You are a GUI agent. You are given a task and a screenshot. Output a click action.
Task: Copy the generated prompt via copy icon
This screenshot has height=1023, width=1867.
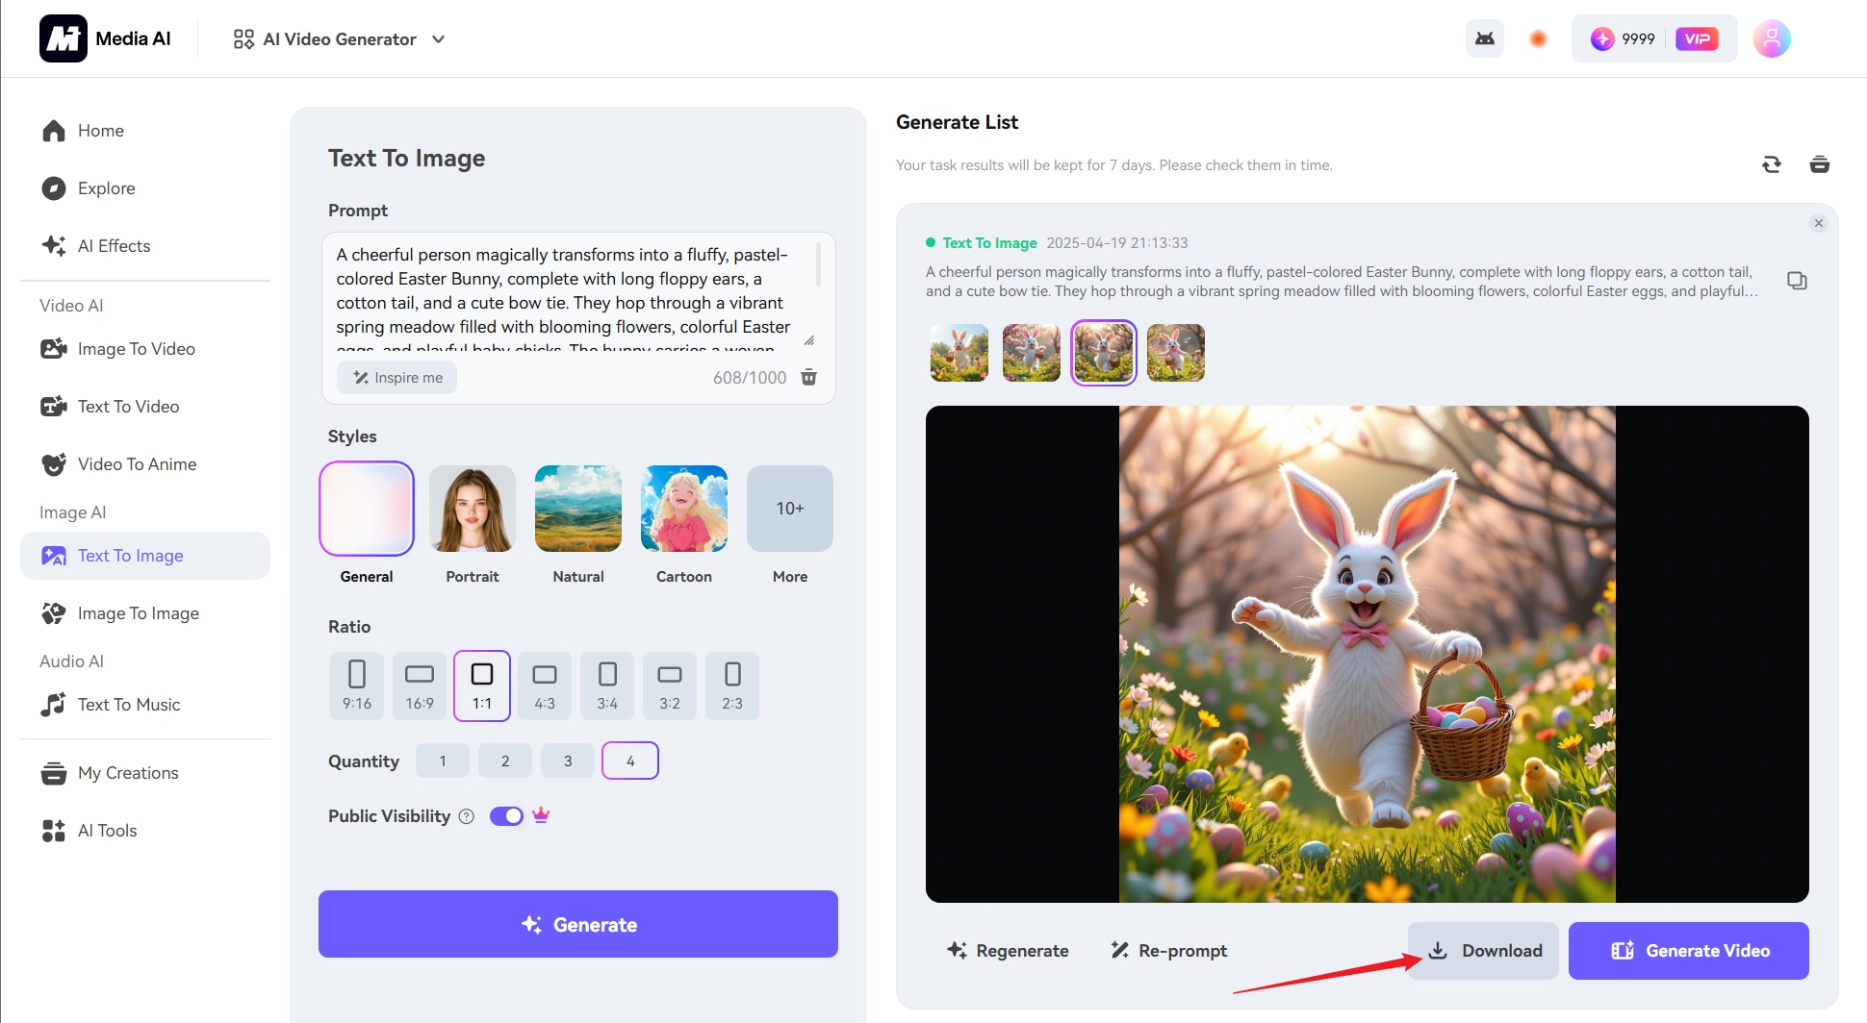tap(1797, 280)
